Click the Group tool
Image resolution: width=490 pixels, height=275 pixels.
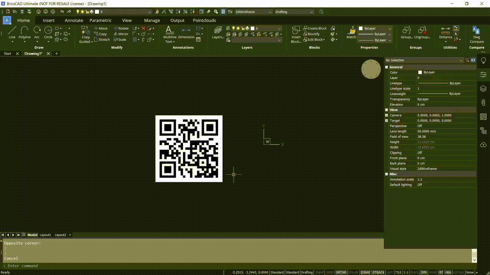[x=406, y=33]
